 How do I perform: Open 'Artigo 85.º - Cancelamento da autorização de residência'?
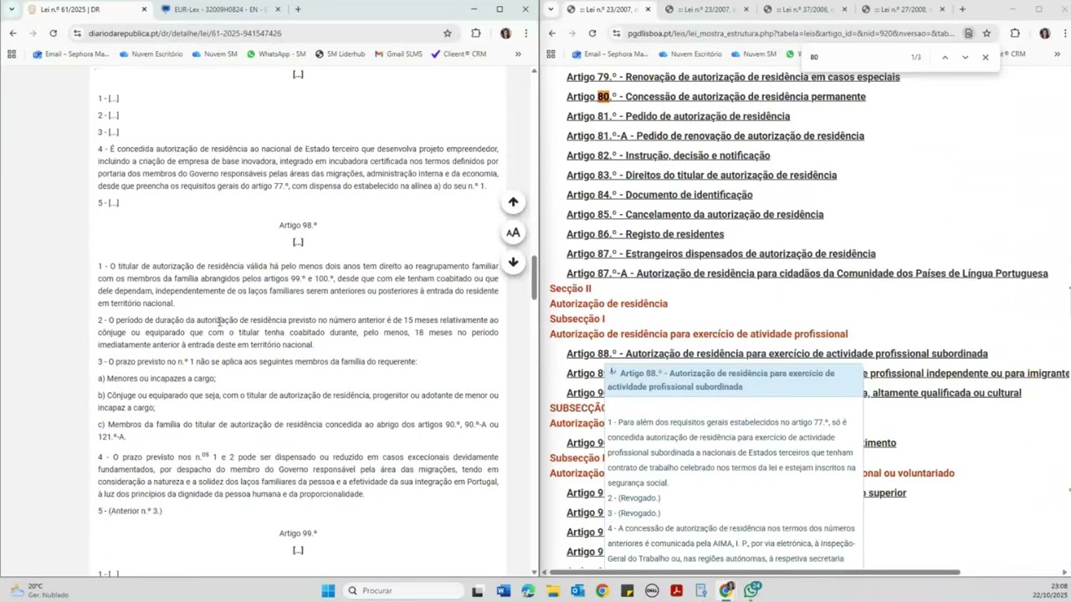click(x=694, y=214)
